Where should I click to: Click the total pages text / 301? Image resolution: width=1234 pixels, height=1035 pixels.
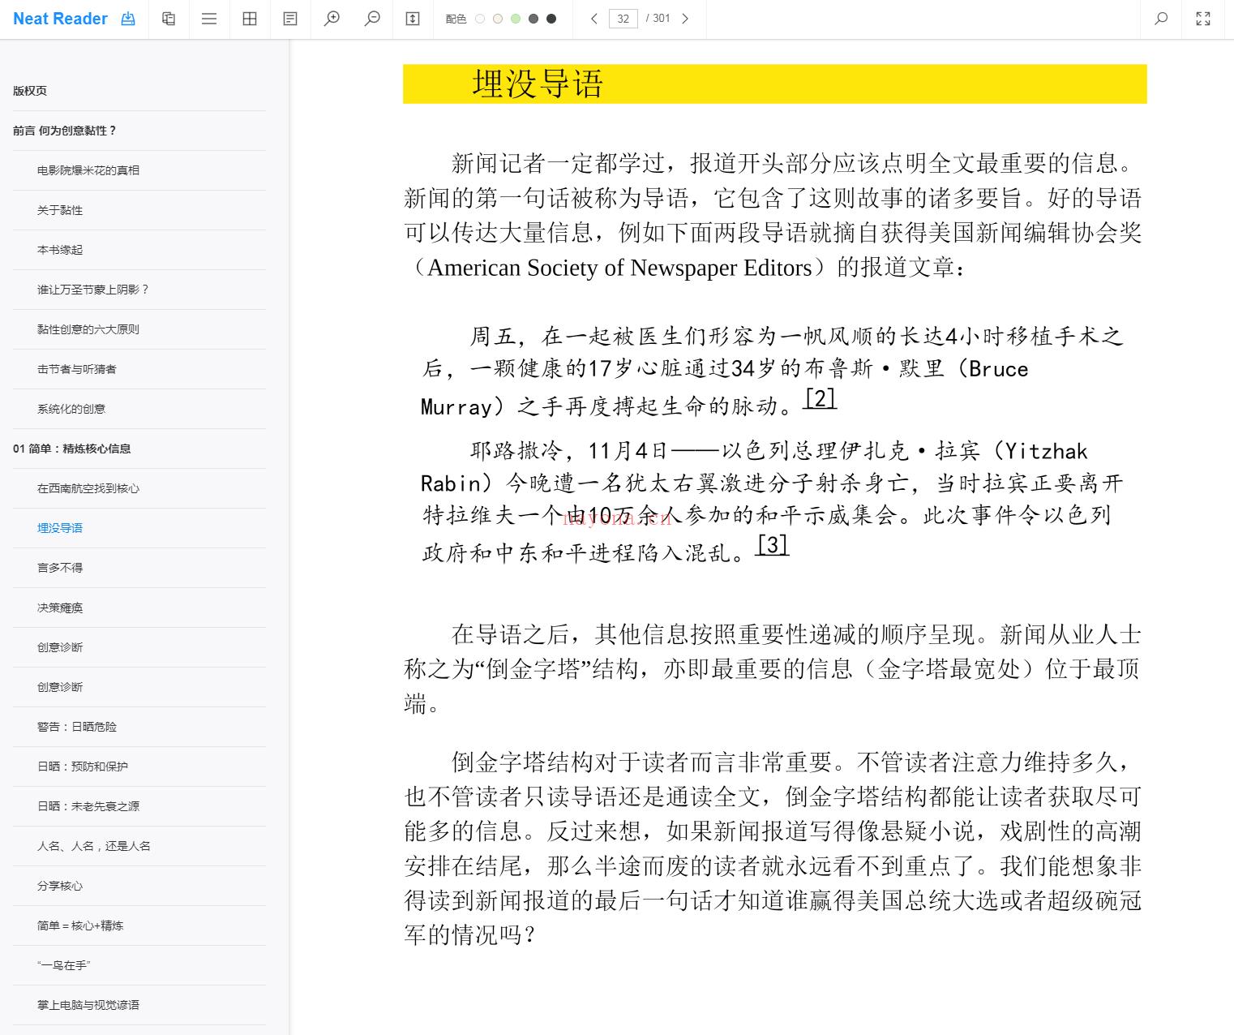coord(658,19)
